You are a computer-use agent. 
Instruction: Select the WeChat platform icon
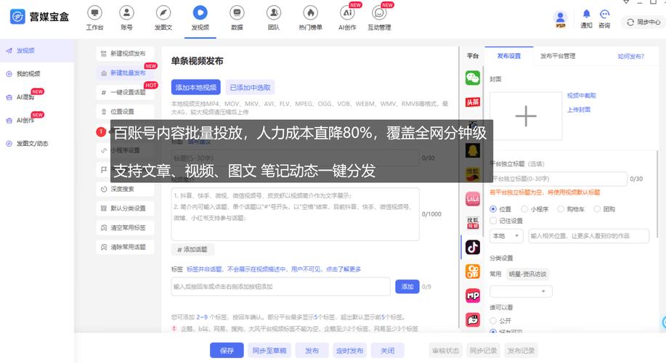click(473, 78)
